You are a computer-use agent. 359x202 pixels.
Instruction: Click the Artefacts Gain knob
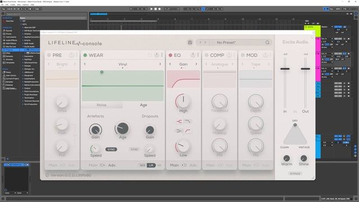[95, 130]
